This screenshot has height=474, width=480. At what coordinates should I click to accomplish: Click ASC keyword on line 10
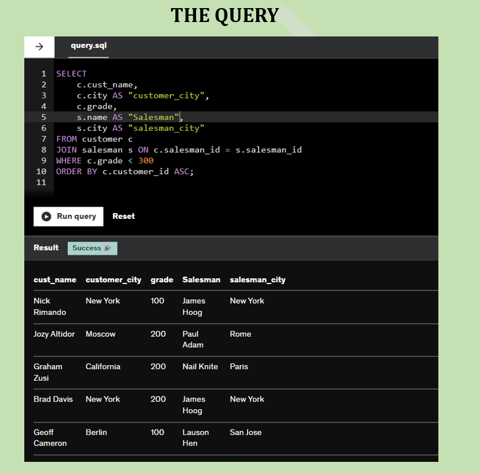coord(182,171)
